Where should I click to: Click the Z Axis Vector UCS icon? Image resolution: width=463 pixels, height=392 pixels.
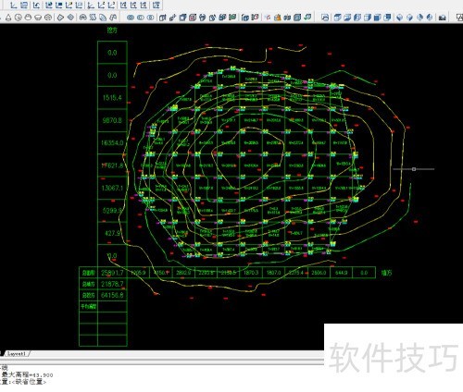coord(101,5)
